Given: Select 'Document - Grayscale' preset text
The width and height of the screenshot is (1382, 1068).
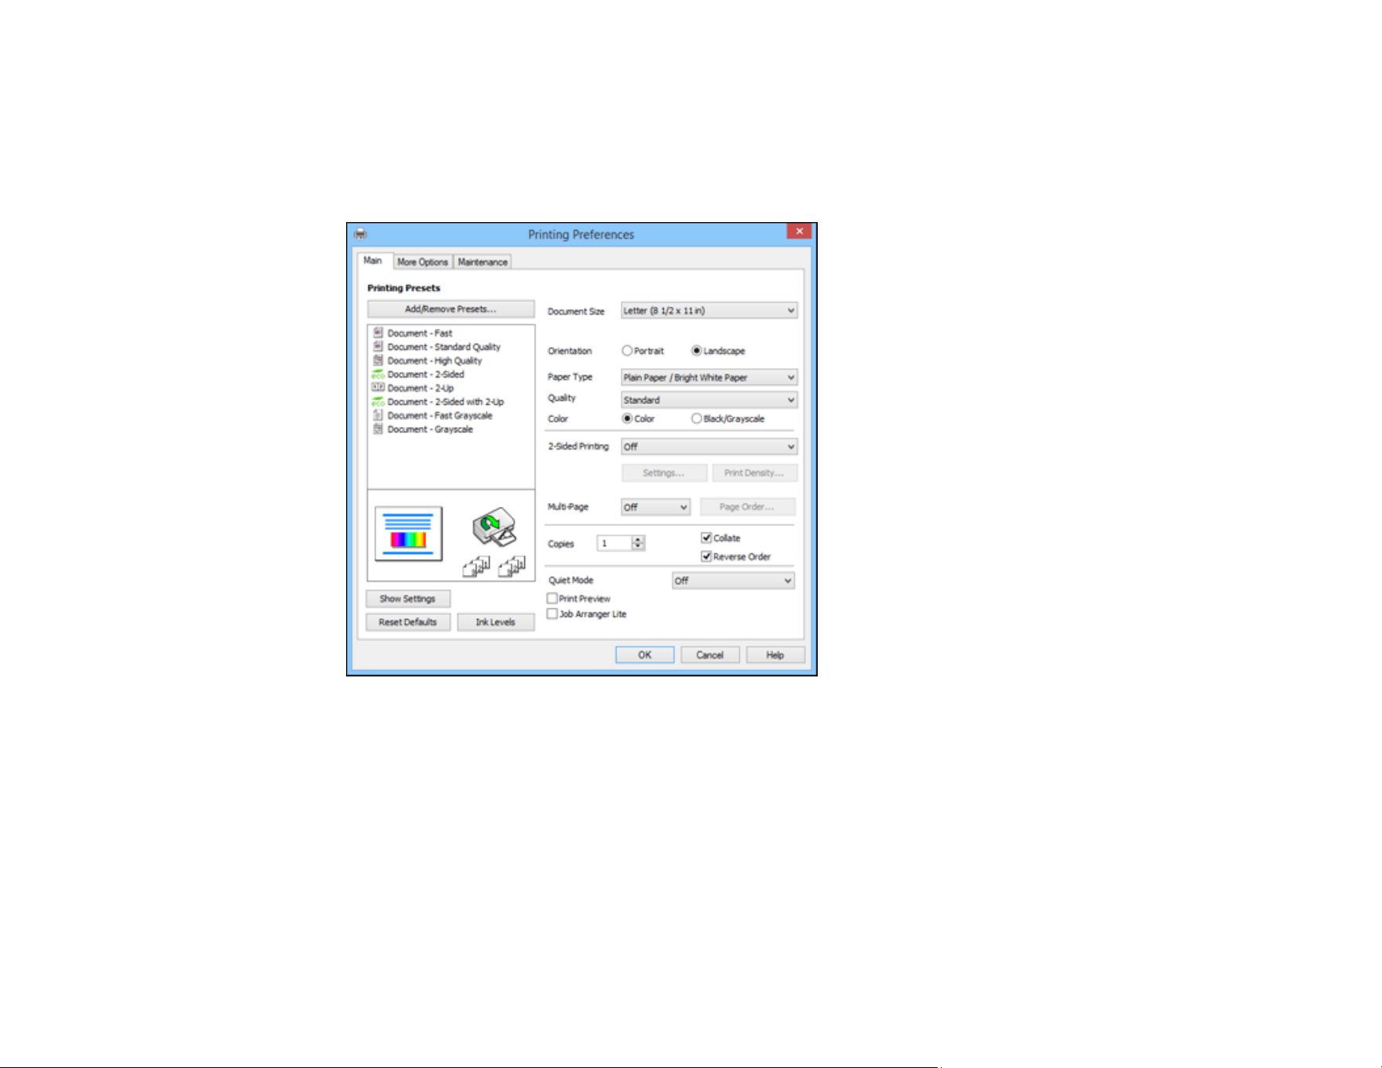Looking at the screenshot, I should click(430, 429).
